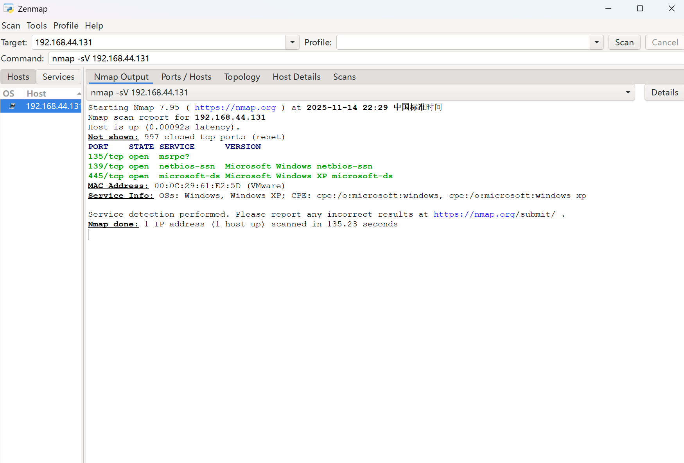The image size is (684, 463).
Task: Click the 135/tcp port line
Action: [x=139, y=156]
